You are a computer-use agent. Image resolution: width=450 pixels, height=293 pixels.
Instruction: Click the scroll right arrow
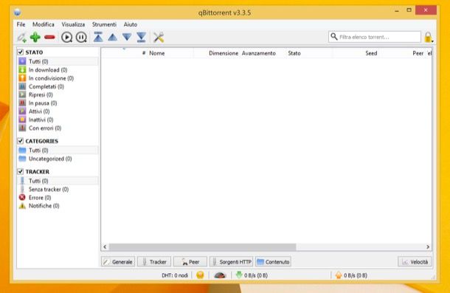428,247
